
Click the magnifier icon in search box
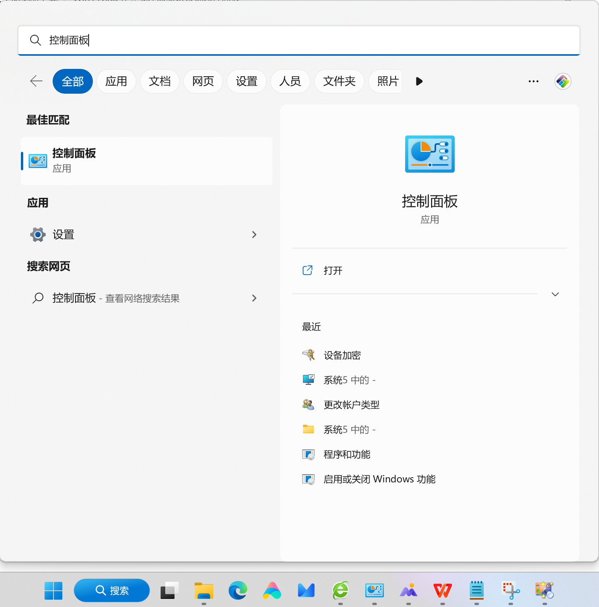(35, 40)
